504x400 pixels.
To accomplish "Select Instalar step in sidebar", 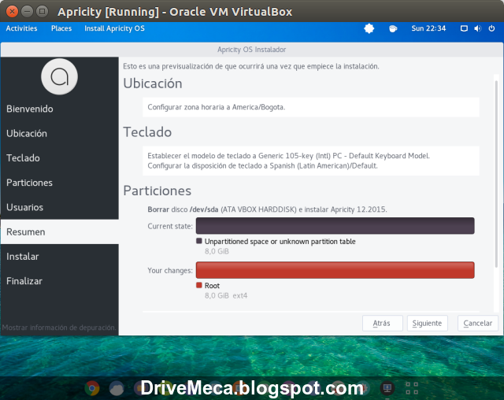I will click(60, 257).
